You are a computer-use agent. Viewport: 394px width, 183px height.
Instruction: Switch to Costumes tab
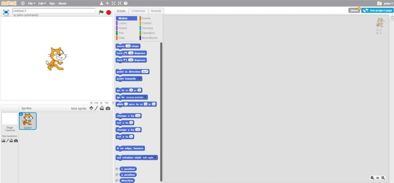pyautogui.click(x=138, y=11)
